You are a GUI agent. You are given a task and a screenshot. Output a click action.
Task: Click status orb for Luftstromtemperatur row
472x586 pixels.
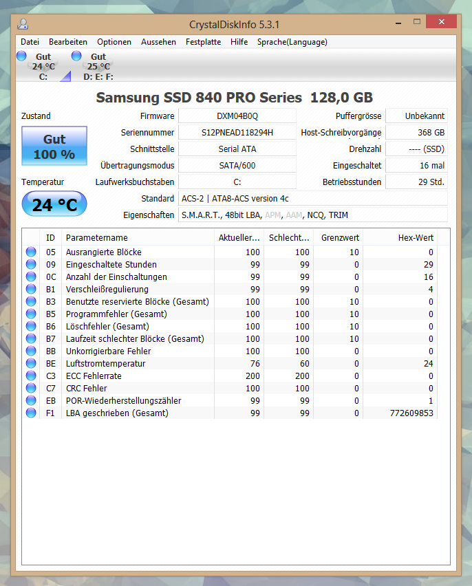pyautogui.click(x=31, y=363)
